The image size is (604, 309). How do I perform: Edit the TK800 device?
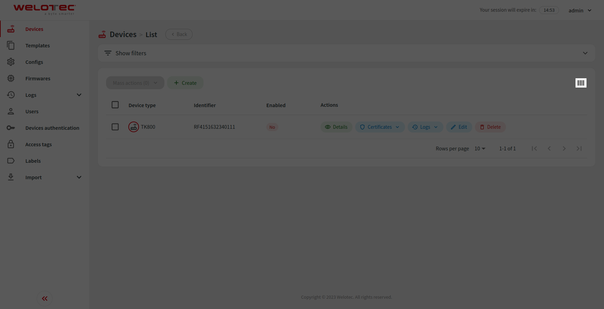[x=459, y=127]
